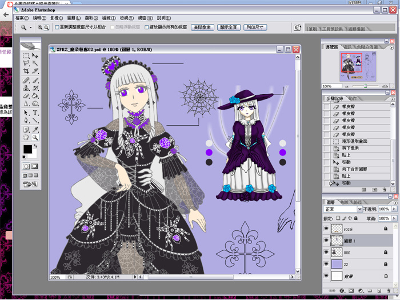Jump to ImageReady from toolbox bottom
The height and width of the screenshot is (300, 400).
pos(30,184)
